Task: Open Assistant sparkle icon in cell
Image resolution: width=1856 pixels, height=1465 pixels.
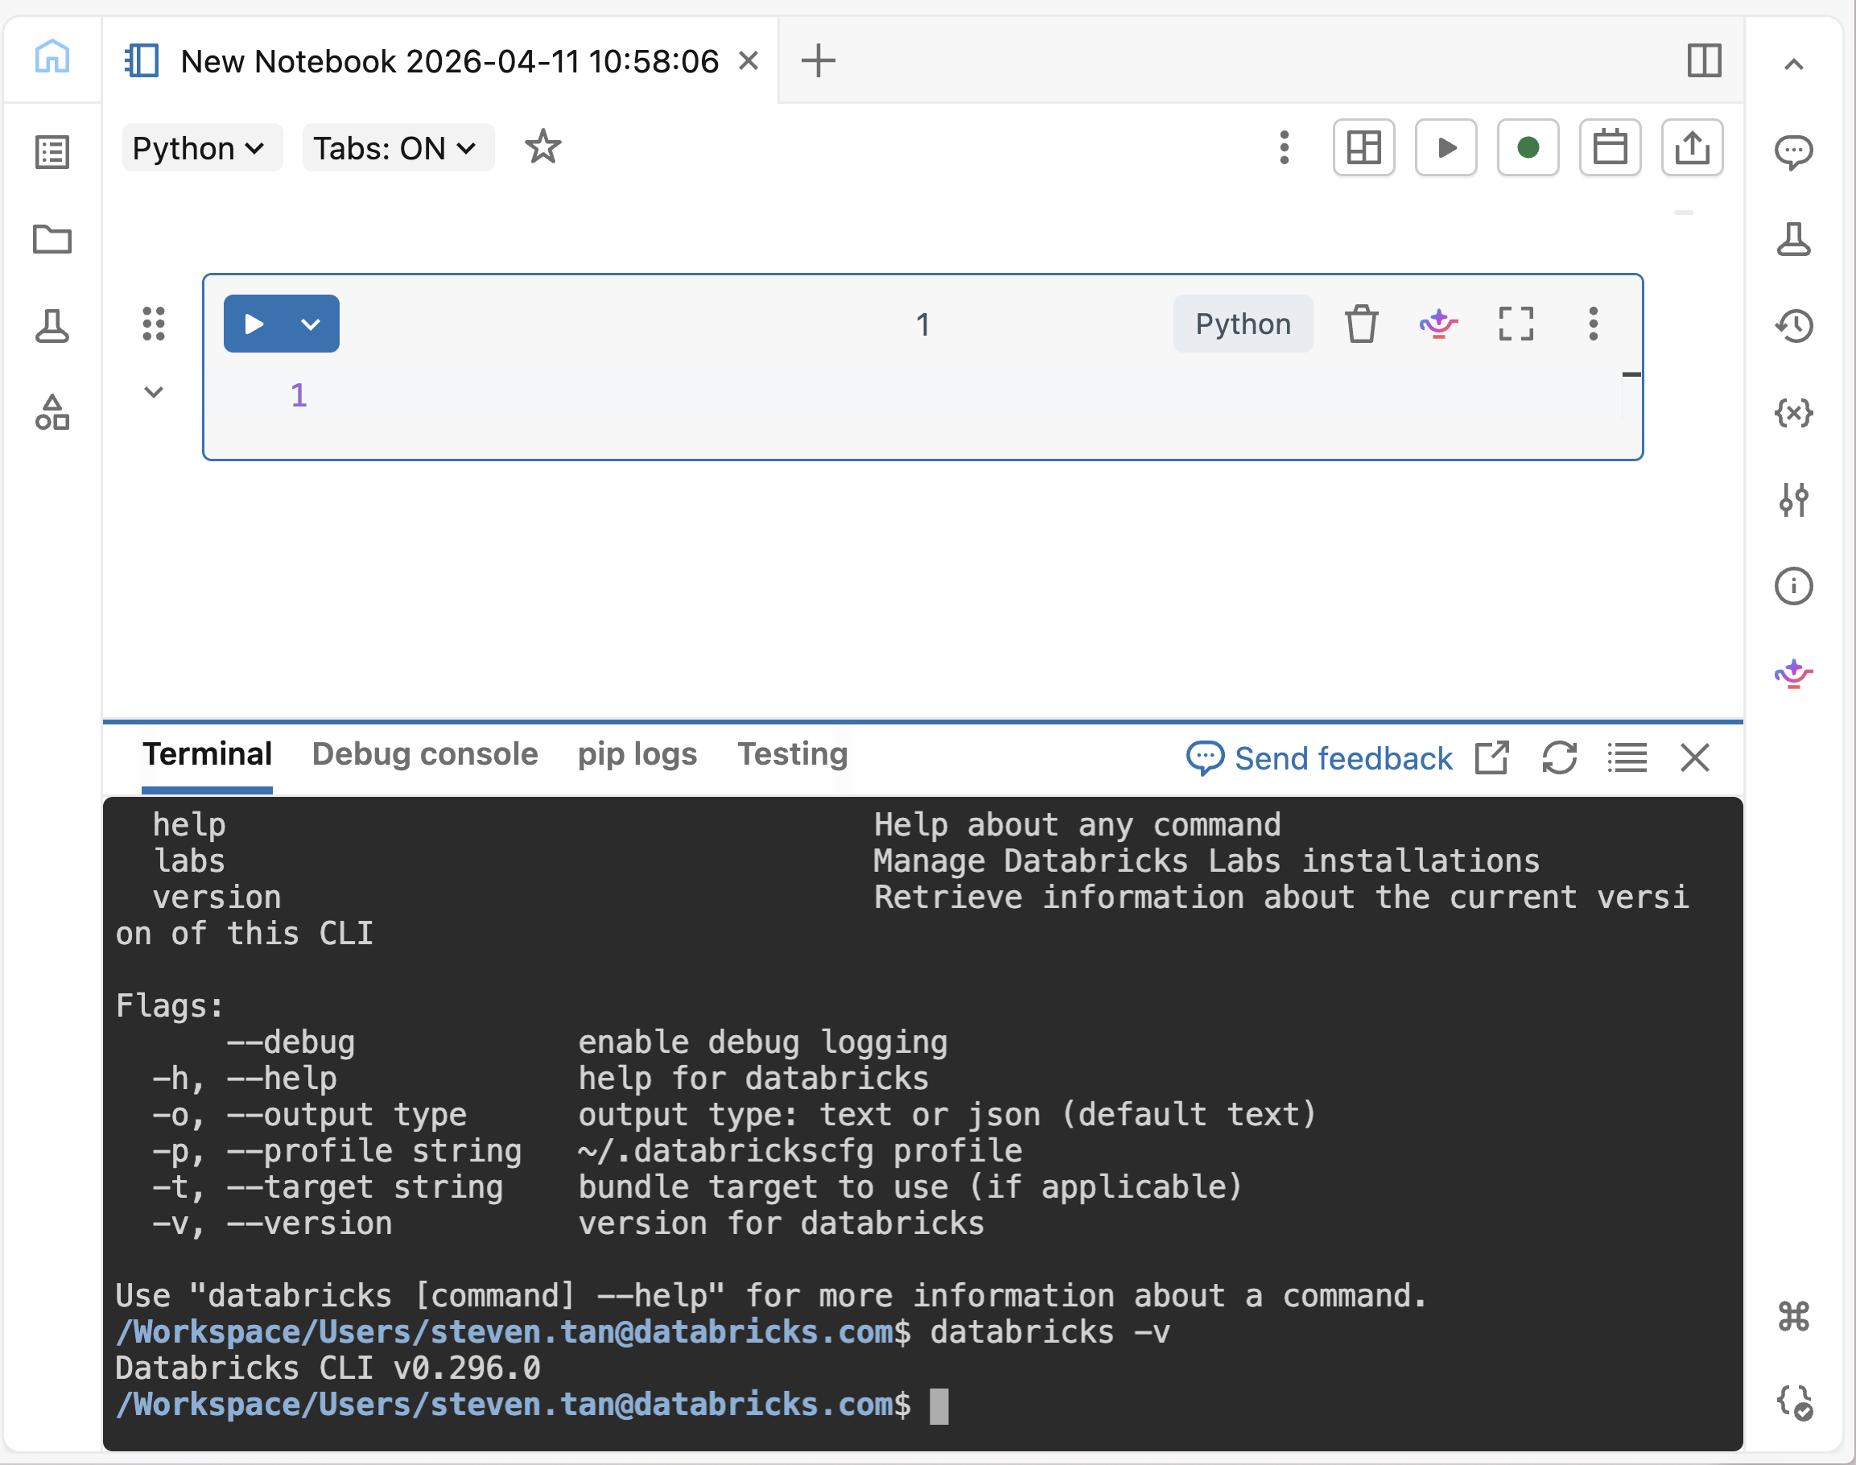Action: pyautogui.click(x=1438, y=324)
